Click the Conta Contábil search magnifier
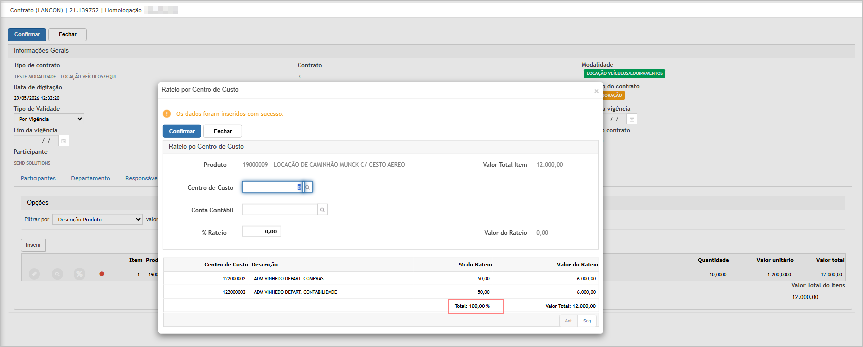The height and width of the screenshot is (347, 863). pyautogui.click(x=322, y=210)
